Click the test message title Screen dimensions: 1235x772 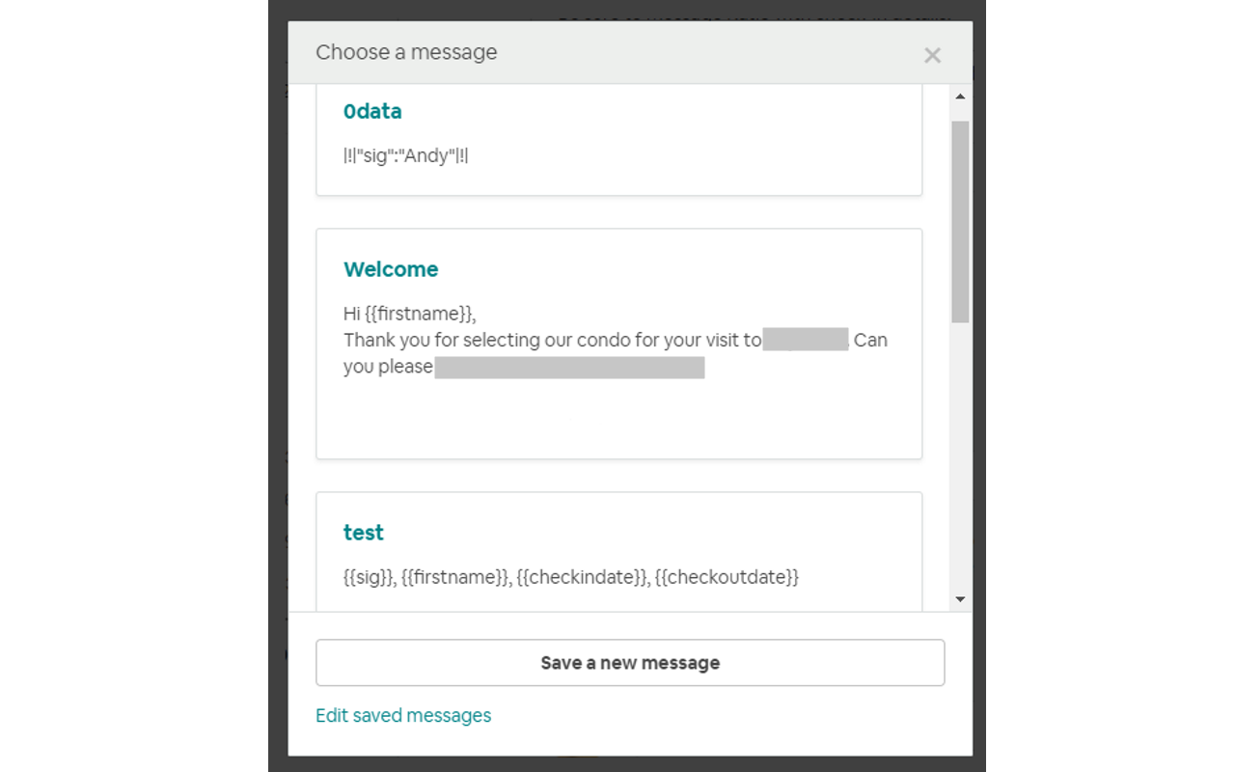click(363, 532)
